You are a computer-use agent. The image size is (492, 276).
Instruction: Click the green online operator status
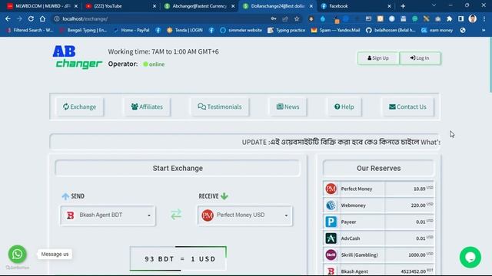click(154, 64)
